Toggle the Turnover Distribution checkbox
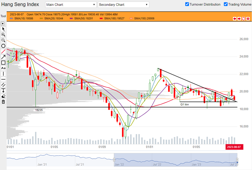 187,4
